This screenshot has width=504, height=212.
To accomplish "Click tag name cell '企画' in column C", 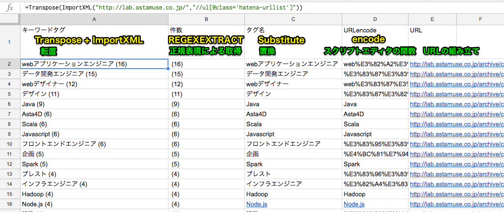I will [x=293, y=154].
